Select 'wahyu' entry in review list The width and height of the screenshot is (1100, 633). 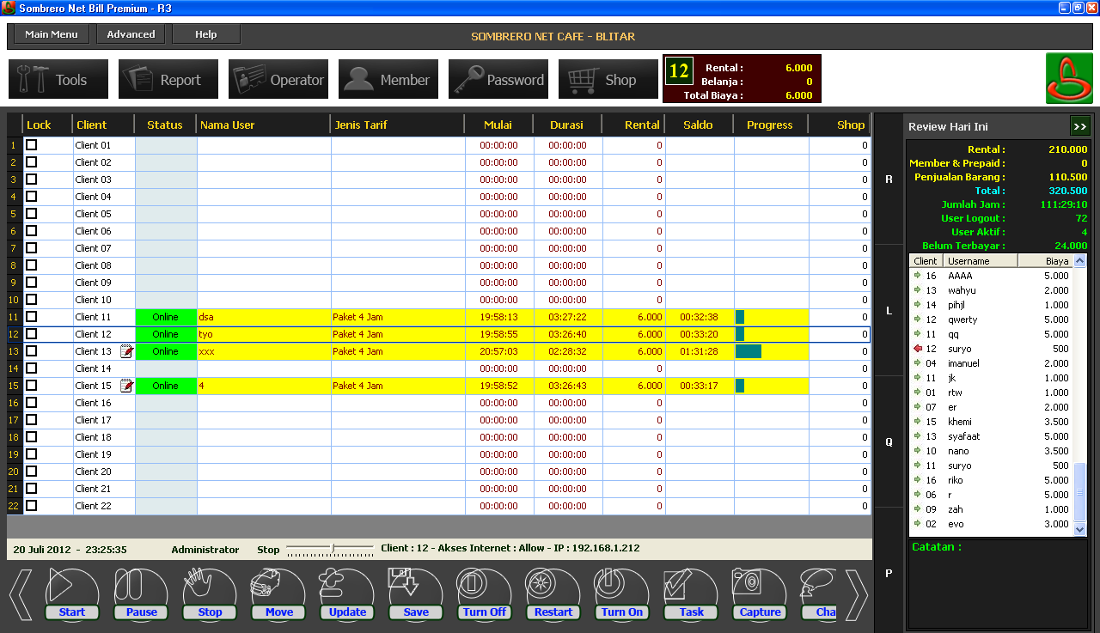tap(992, 290)
